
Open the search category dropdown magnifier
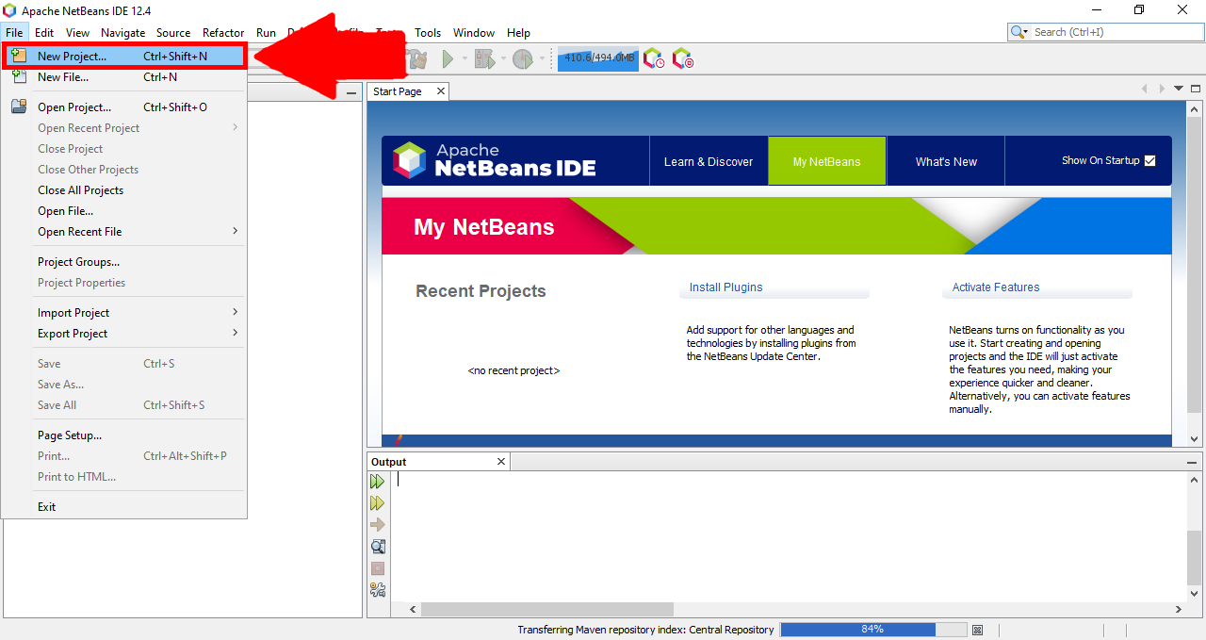pos(1020,32)
